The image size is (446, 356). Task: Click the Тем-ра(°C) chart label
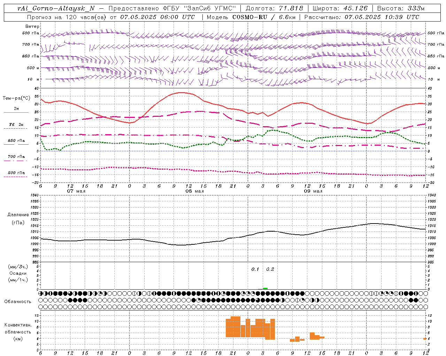click(16, 98)
